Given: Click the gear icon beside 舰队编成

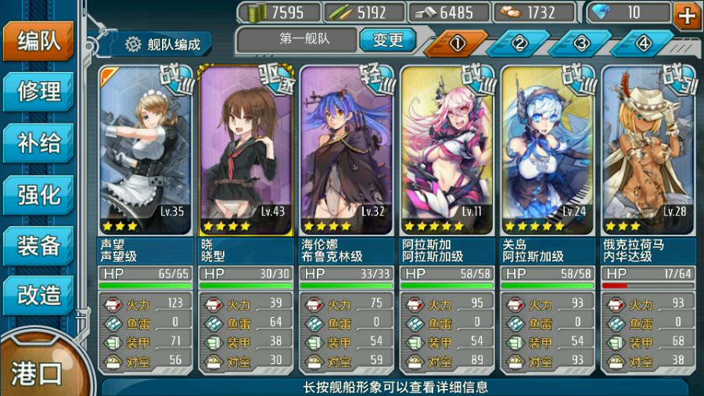Looking at the screenshot, I should coord(133,45).
